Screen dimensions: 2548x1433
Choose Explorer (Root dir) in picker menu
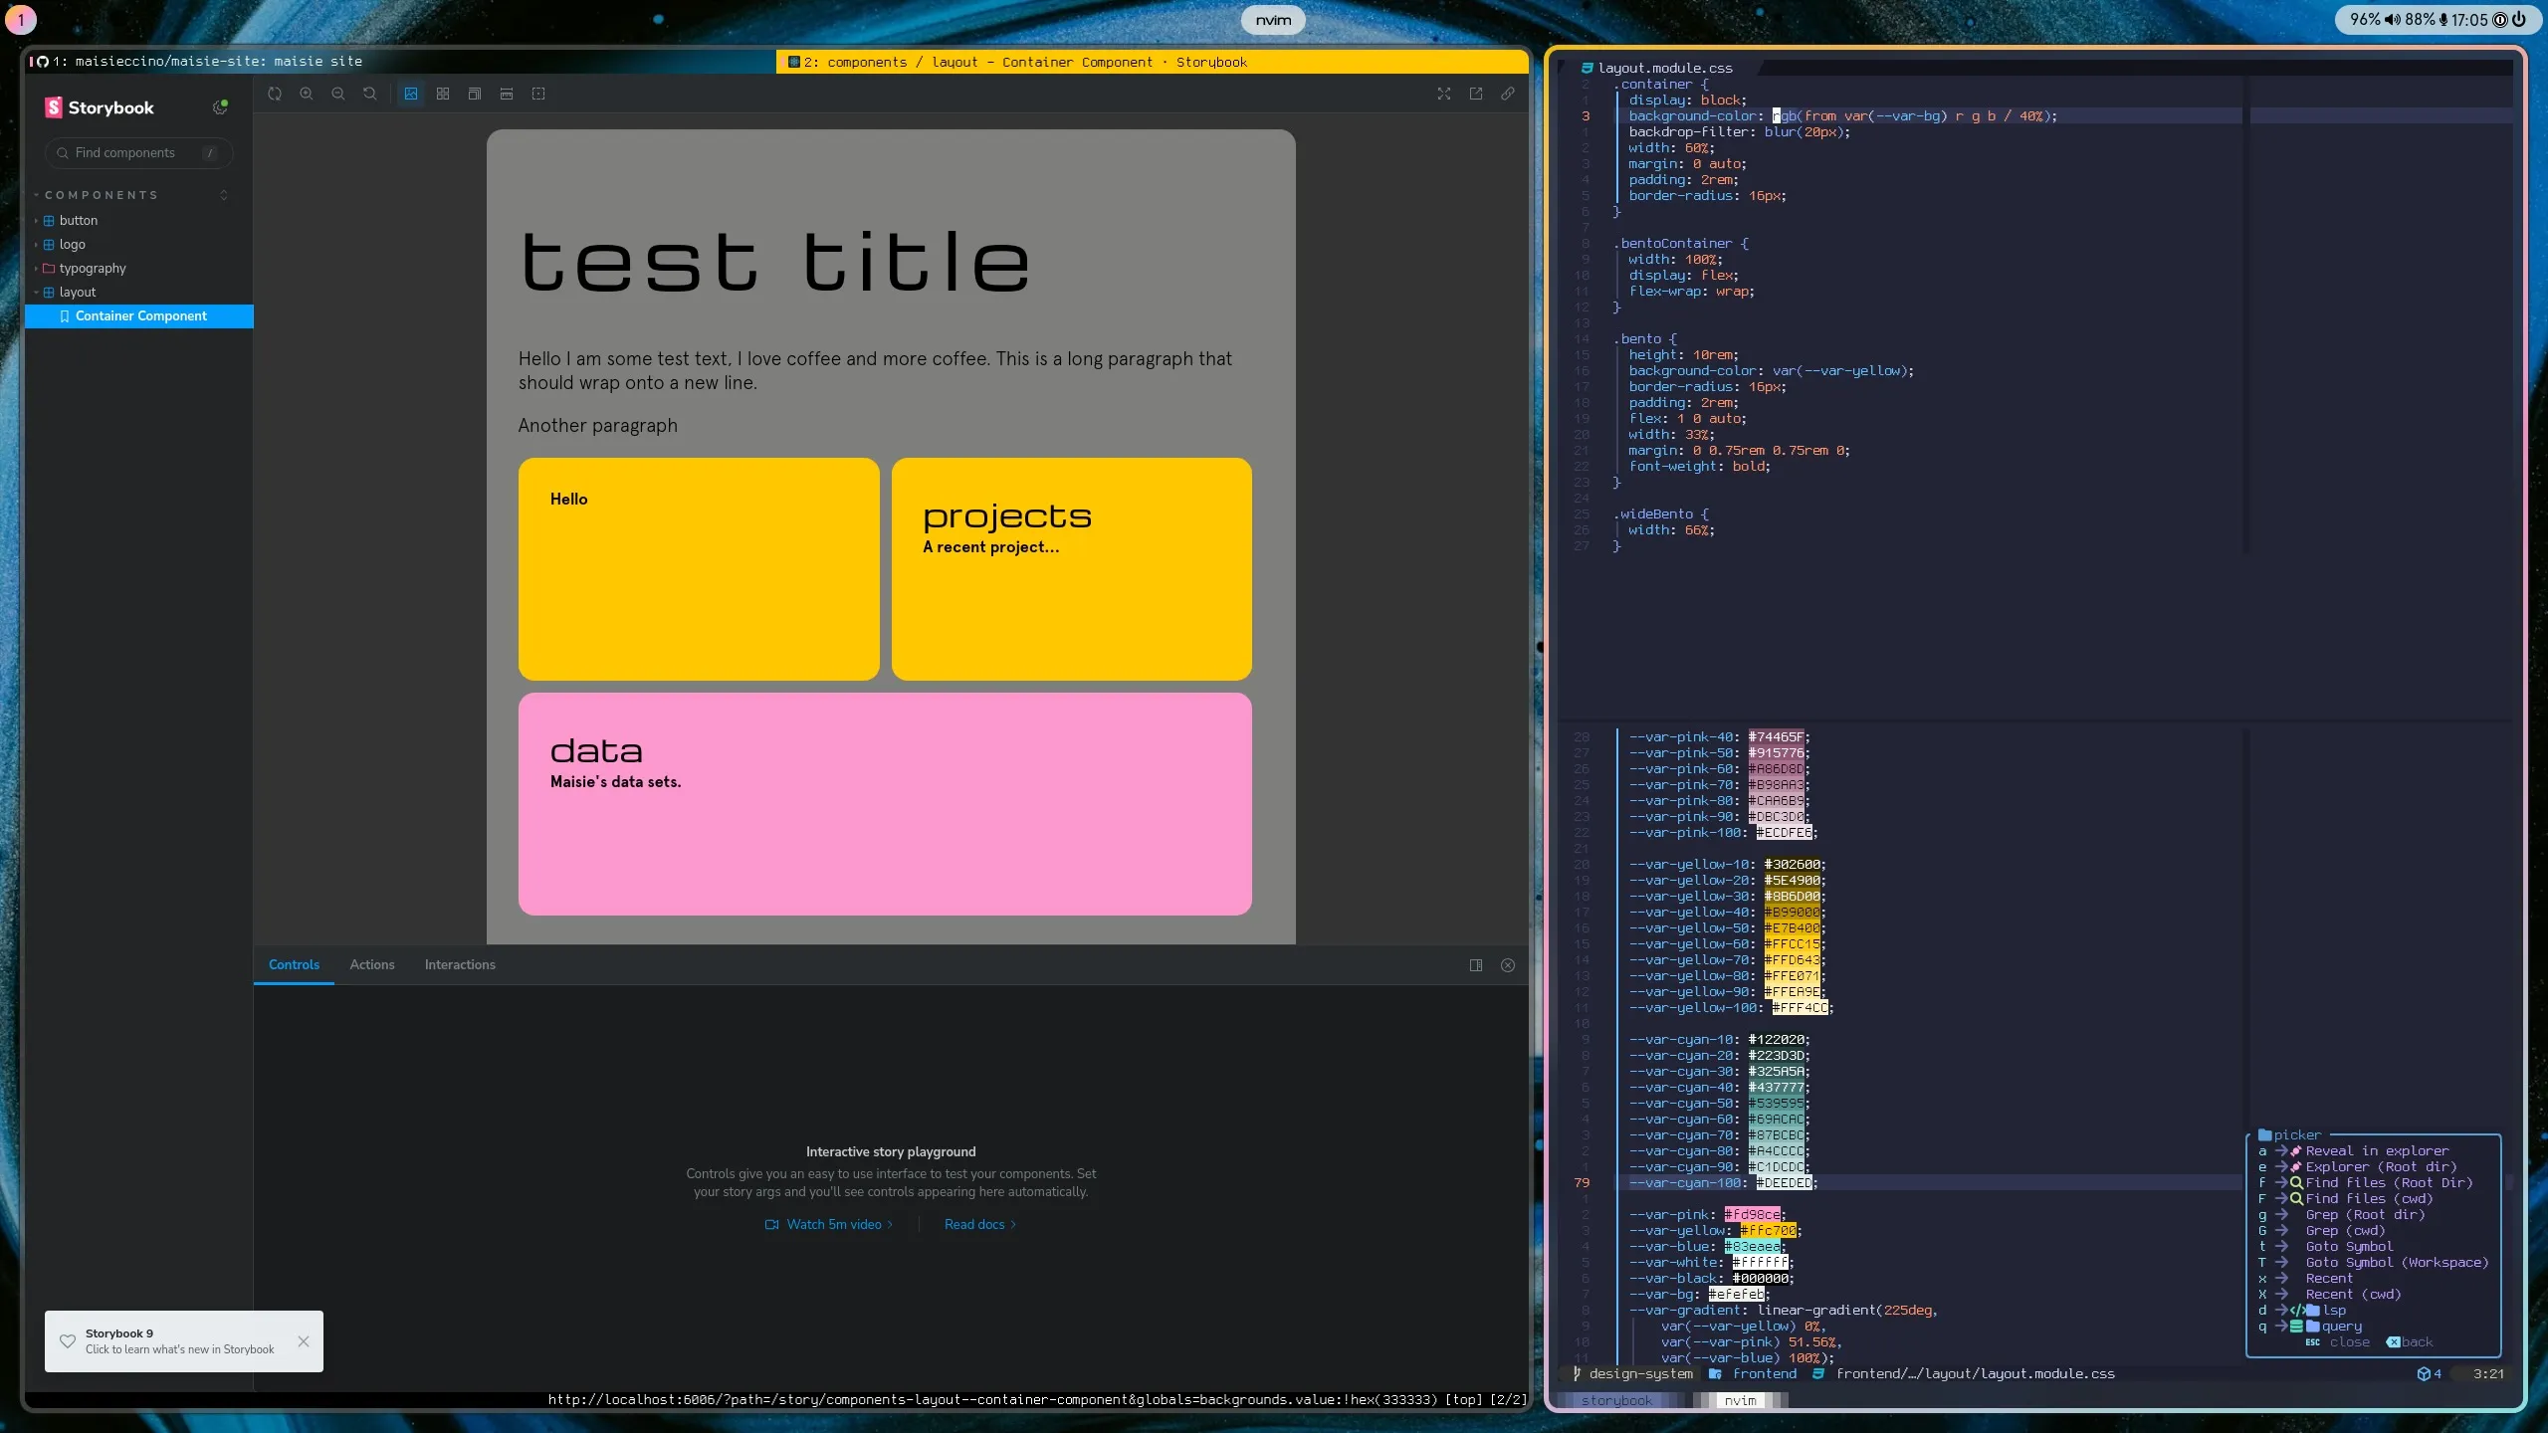point(2381,1166)
